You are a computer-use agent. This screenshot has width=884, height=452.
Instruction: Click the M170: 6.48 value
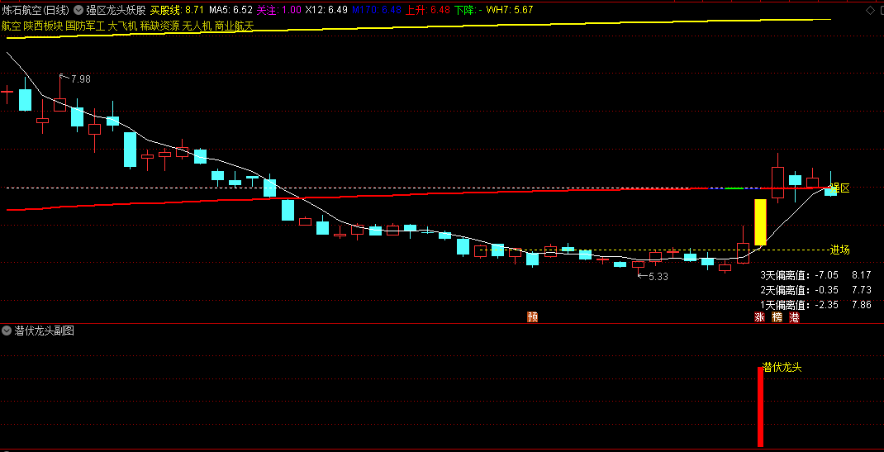[x=377, y=10]
